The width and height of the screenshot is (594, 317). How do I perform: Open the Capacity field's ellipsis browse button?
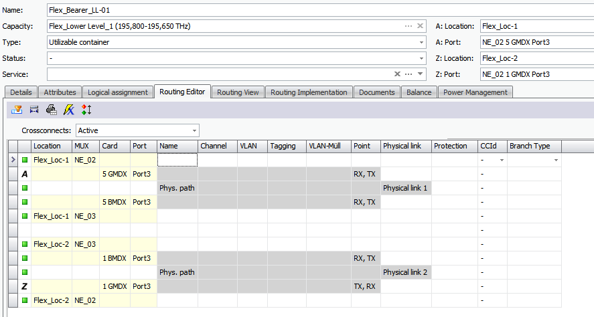409,26
